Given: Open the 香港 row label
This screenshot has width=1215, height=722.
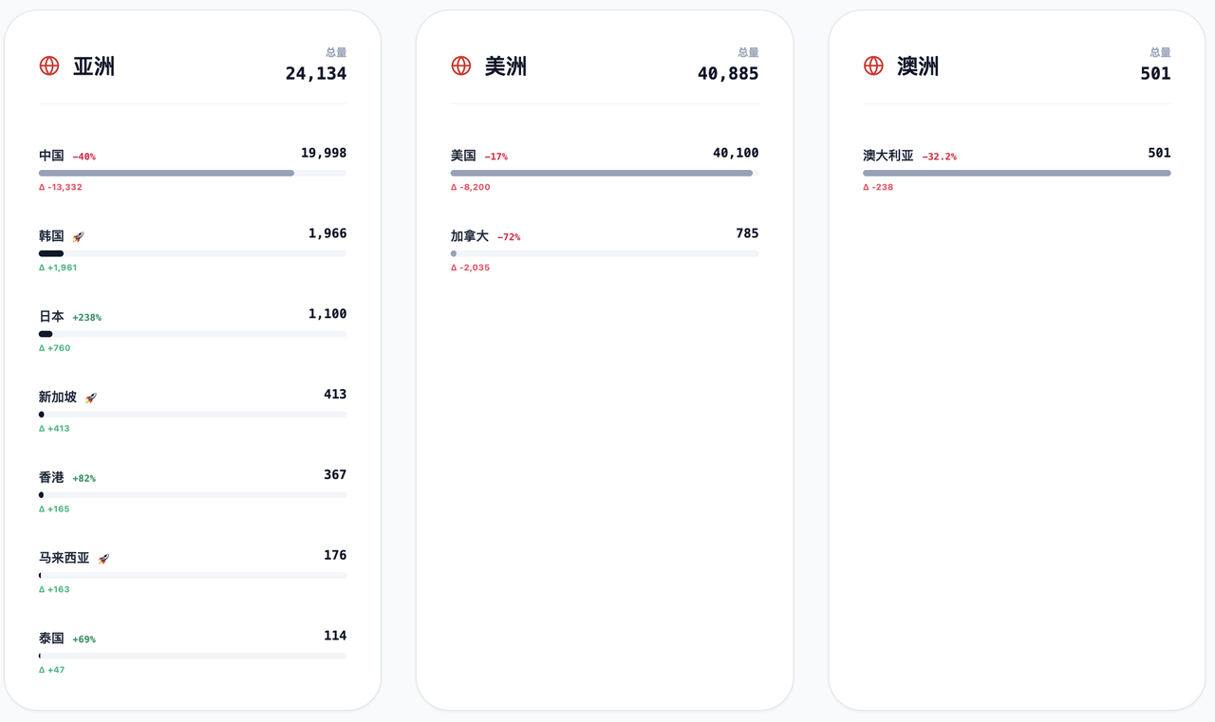Looking at the screenshot, I should pos(51,477).
